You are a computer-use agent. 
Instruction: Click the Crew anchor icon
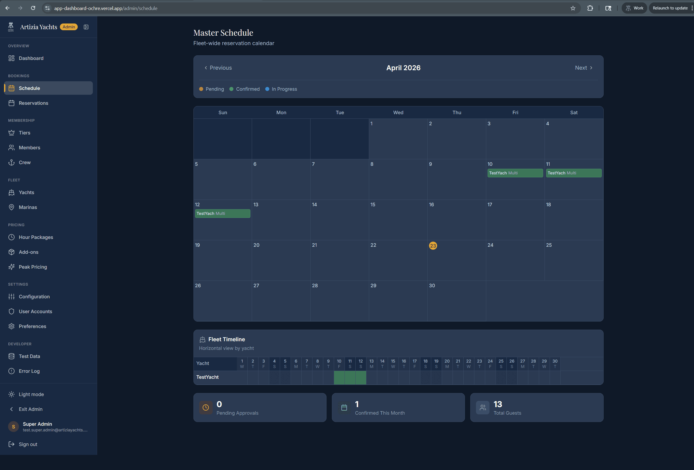point(11,162)
